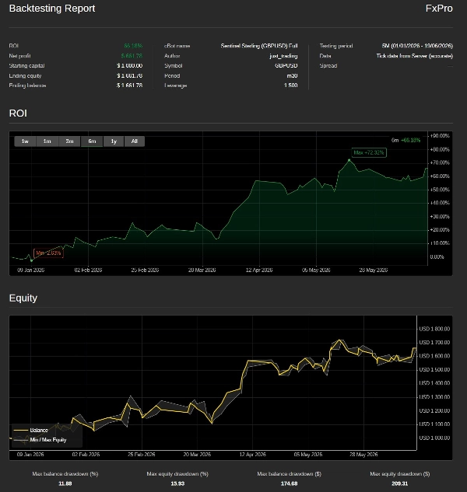Click the Max balance drawdown ($) value 174.68

click(x=289, y=483)
